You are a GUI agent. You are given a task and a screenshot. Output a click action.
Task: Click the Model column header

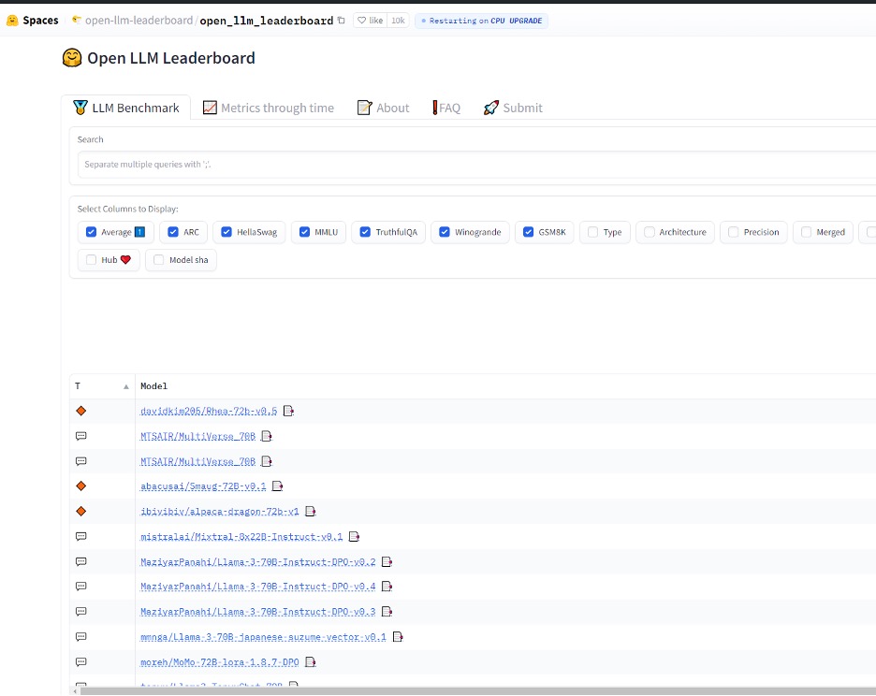pos(154,386)
